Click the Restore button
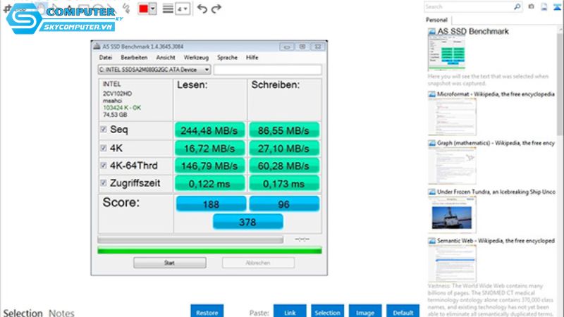This screenshot has width=564, height=317. (x=207, y=311)
